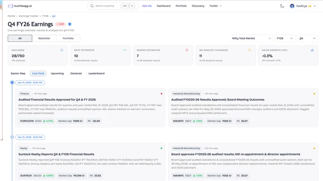Click the 8:30 PM timeline marker dot
Screen dimensions: 323x181
[12, 137]
